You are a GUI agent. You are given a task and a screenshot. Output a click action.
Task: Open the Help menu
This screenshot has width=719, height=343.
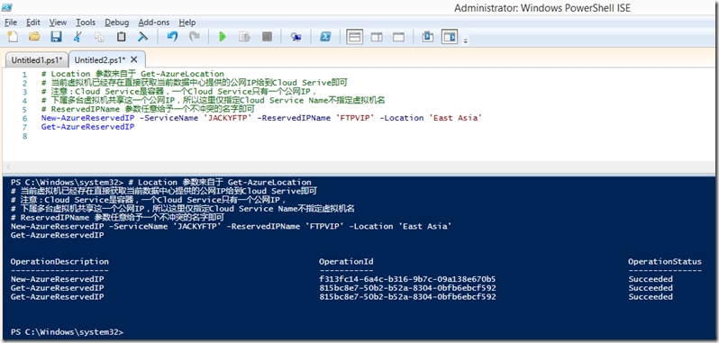[x=187, y=22]
